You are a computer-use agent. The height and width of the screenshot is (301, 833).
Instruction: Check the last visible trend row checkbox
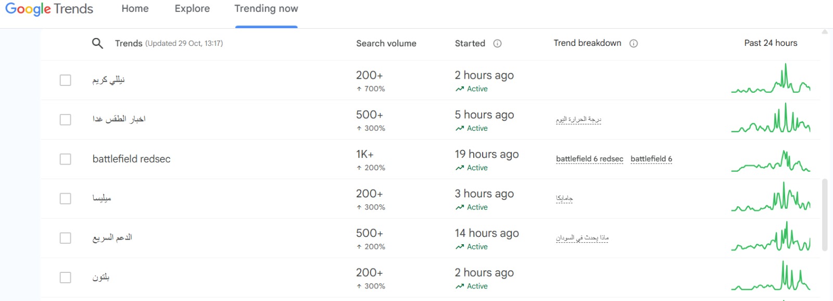[x=65, y=278]
